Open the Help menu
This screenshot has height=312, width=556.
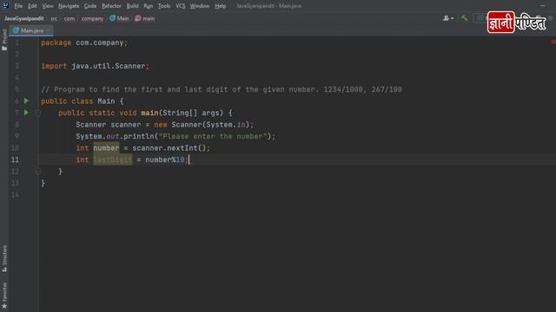pyautogui.click(x=220, y=6)
